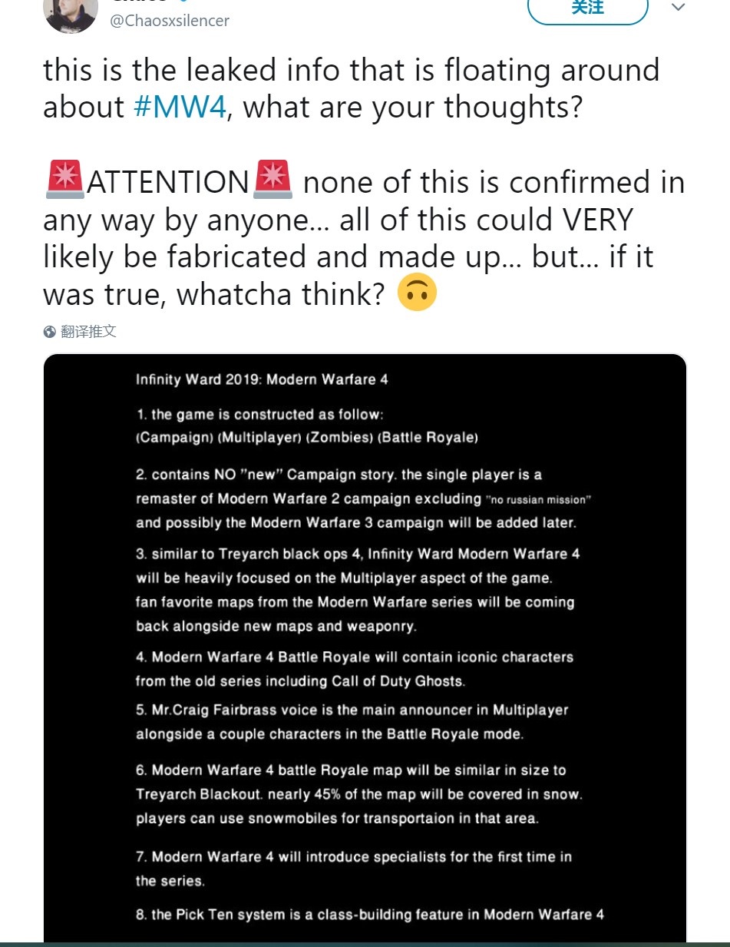This screenshot has width=730, height=947.
Task: Click the 翻译推文 translate tweet link
Action: (88, 332)
